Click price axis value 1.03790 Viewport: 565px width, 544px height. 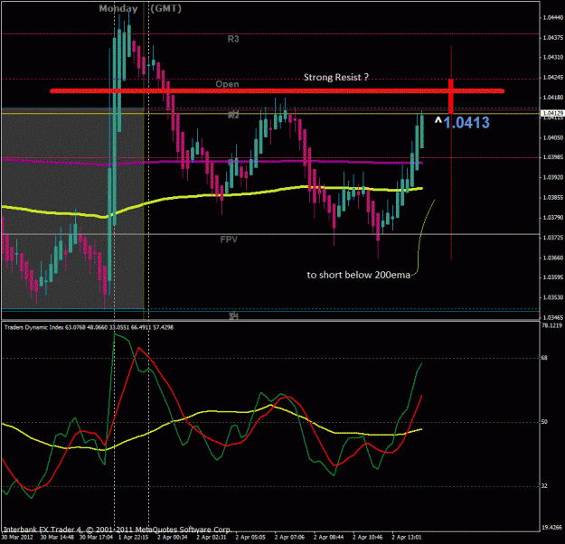(552, 218)
